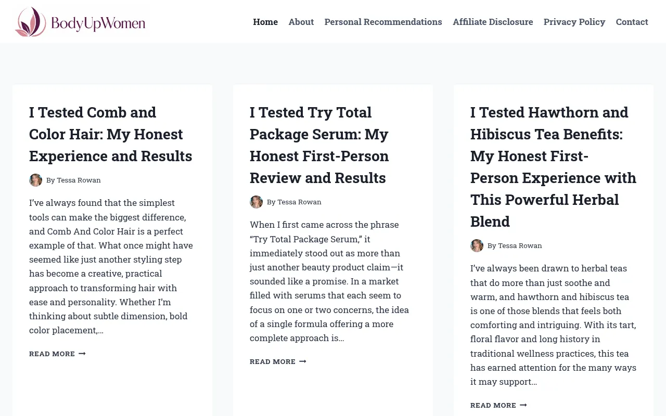The width and height of the screenshot is (666, 416).
Task: Click the excerpt starting "When I first came across"
Action: pos(330,281)
